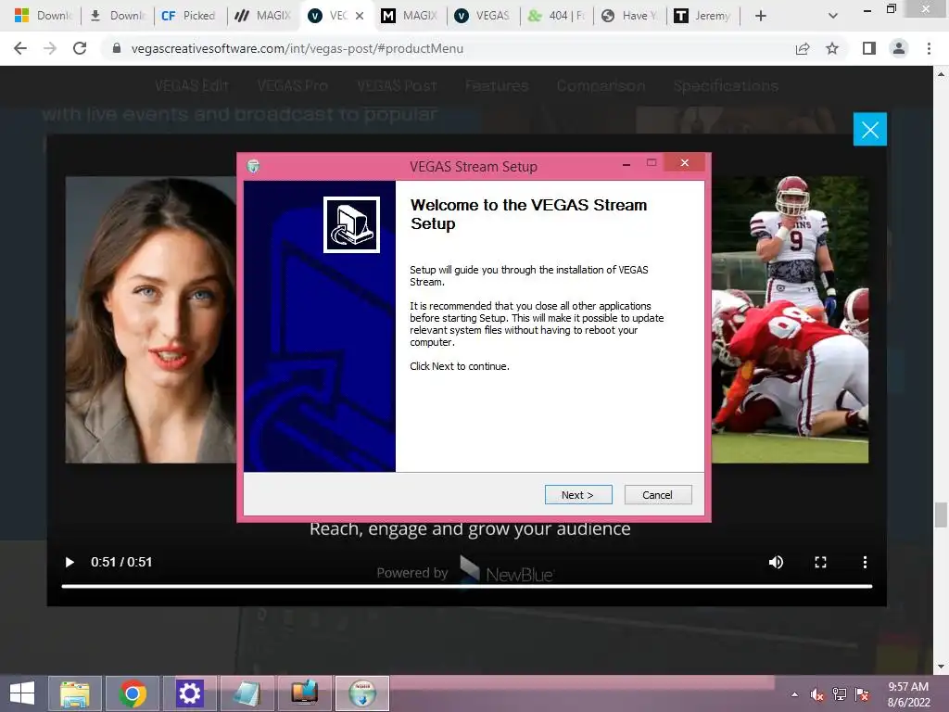
Task: Switch to the Jeremy tab
Action: click(704, 16)
